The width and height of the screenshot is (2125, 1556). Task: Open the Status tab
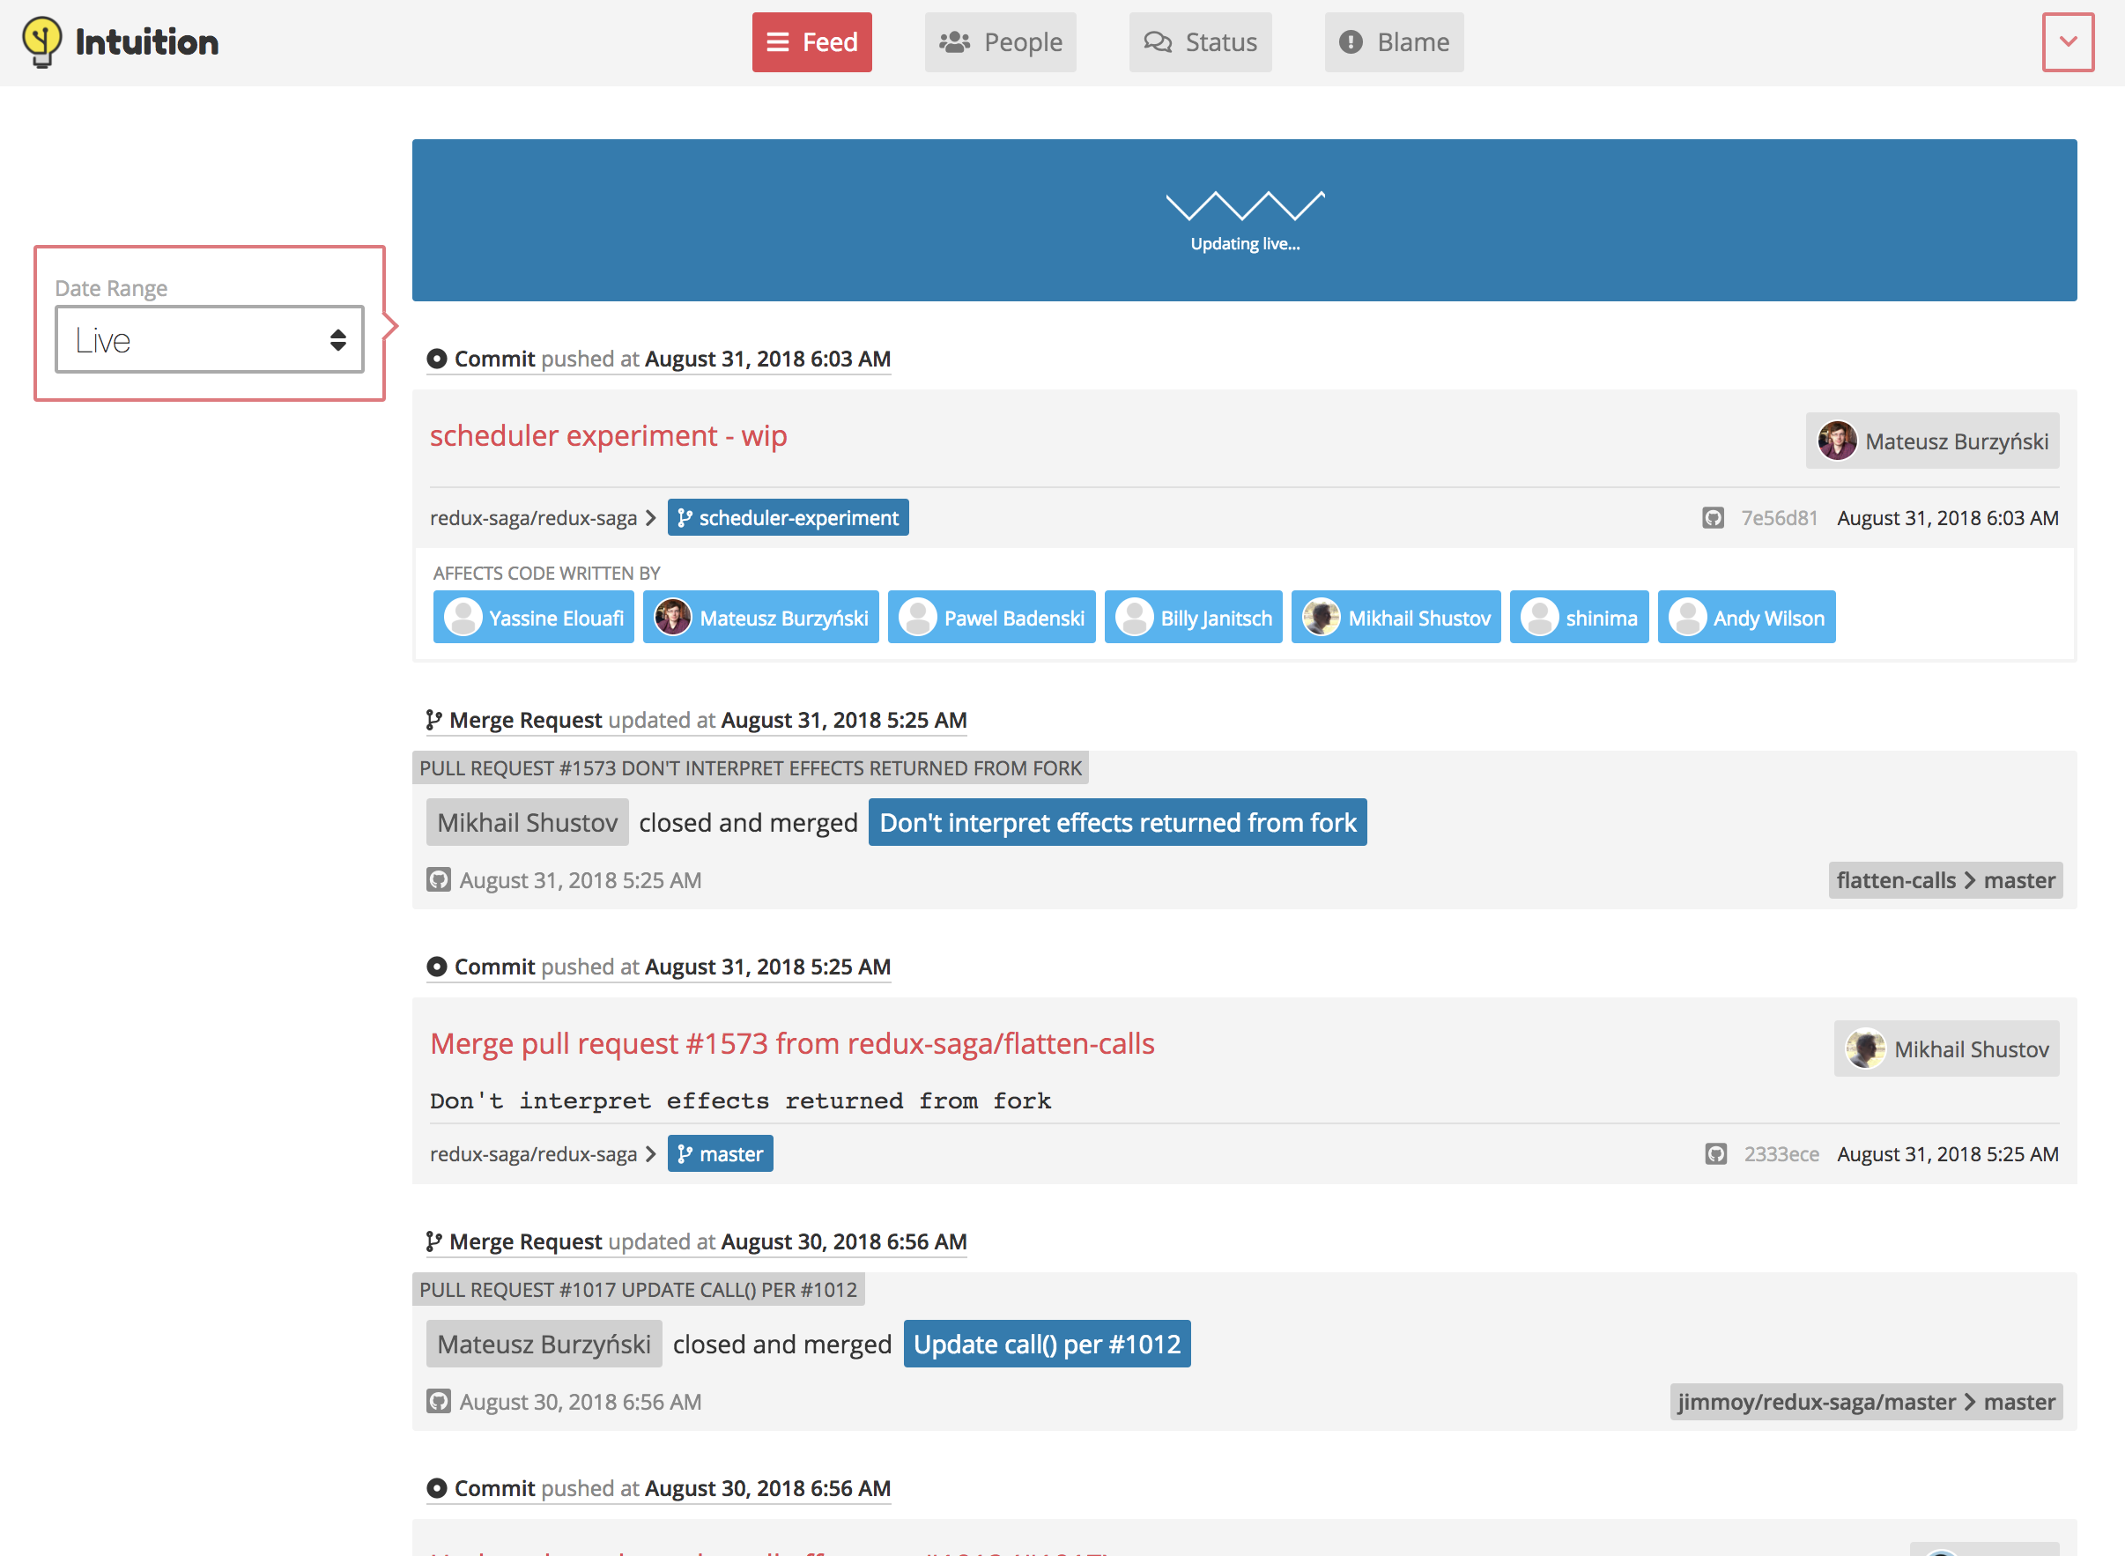tap(1199, 42)
